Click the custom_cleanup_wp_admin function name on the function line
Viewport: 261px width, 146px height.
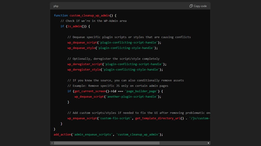[90, 15]
